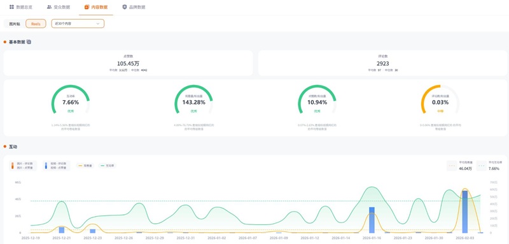
Task: Click the 2026-01-07 axis date
Action: (x=248, y=238)
